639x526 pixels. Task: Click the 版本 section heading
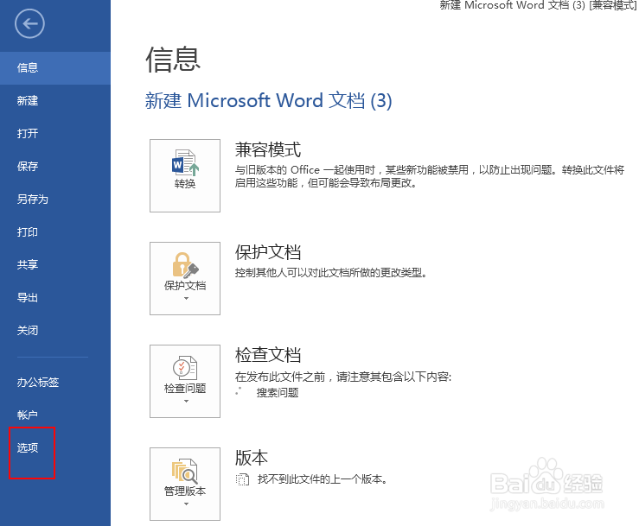pos(252,458)
